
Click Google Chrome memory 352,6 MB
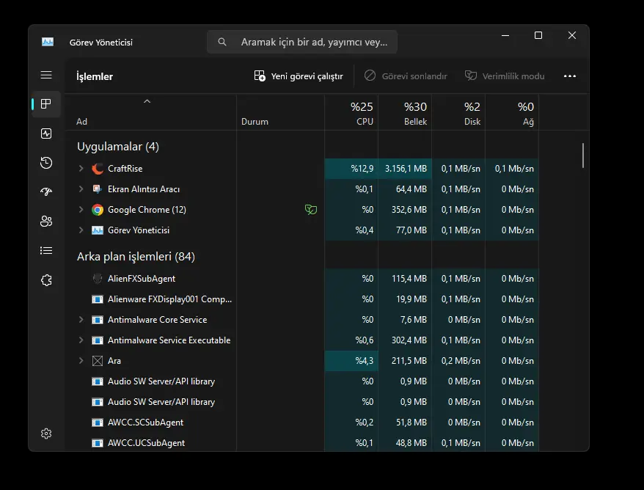[409, 210]
